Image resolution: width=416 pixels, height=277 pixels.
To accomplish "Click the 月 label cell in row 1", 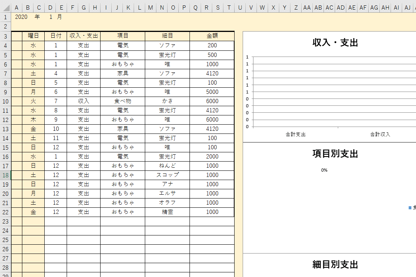I will pos(59,17).
